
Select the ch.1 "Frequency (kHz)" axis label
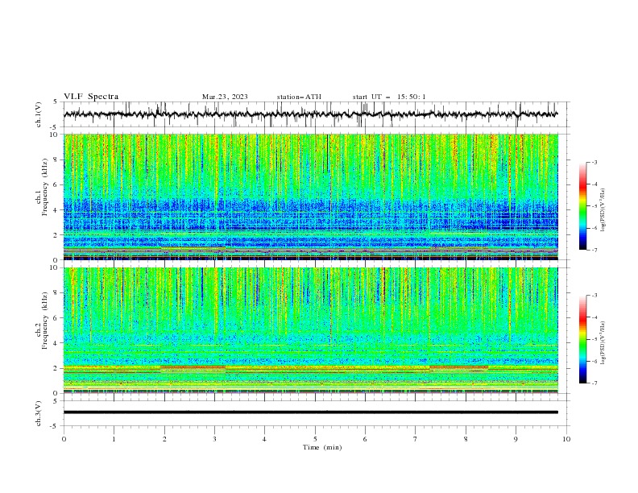pos(44,187)
